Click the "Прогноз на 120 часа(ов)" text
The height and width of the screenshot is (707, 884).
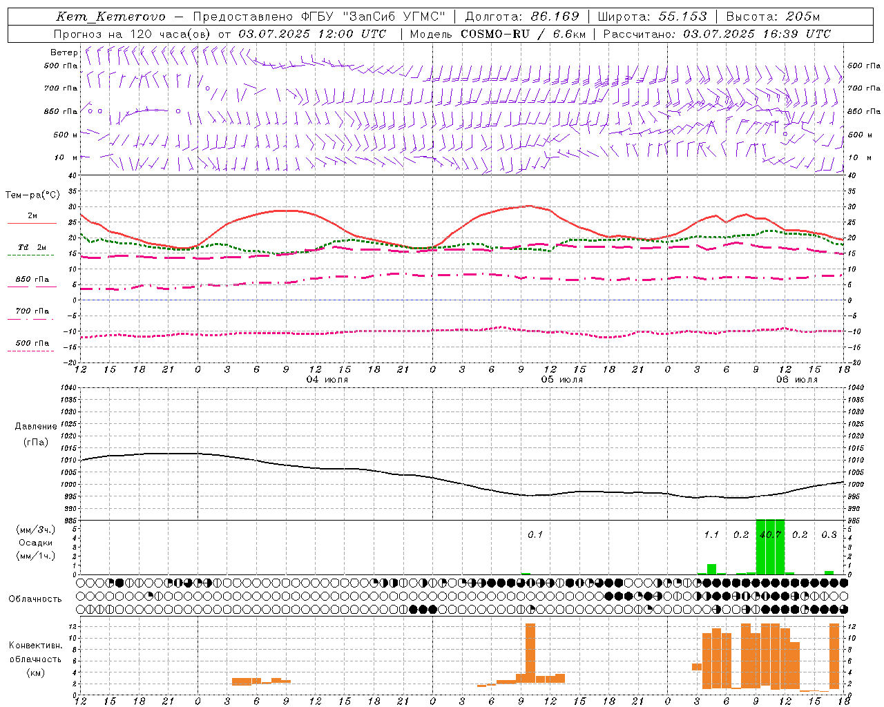[132, 34]
